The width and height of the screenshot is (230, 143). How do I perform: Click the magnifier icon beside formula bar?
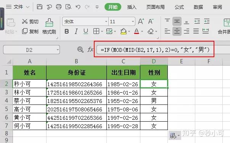click(x=80, y=50)
